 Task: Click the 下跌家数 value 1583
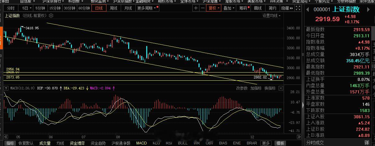(x=364, y=111)
